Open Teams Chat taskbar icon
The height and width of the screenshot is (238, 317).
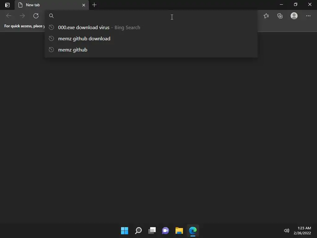(165, 231)
